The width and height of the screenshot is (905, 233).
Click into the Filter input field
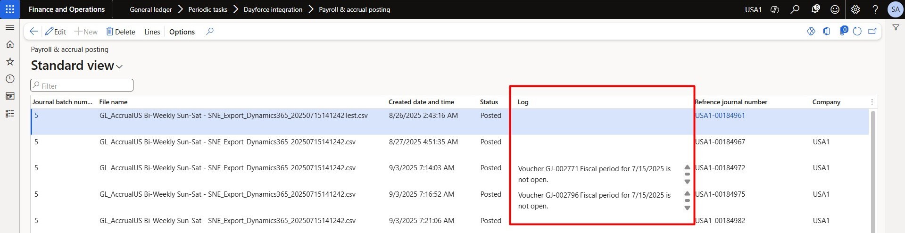click(x=82, y=85)
